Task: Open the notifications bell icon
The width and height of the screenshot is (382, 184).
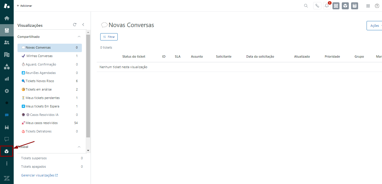Action: [327, 6]
